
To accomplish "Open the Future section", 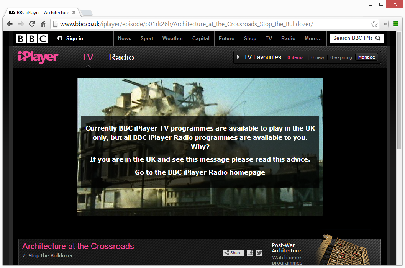I will 226,38.
